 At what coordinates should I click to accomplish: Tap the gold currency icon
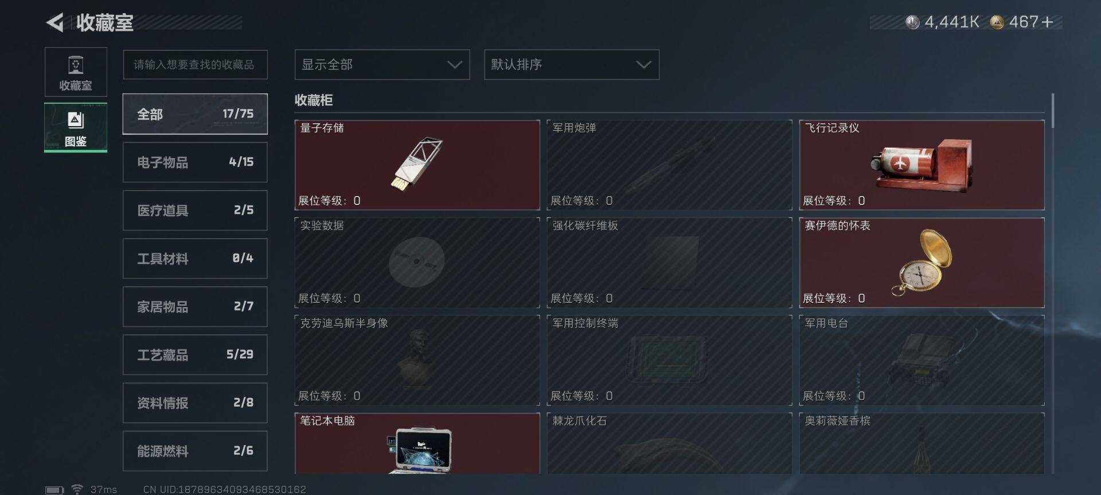(997, 22)
